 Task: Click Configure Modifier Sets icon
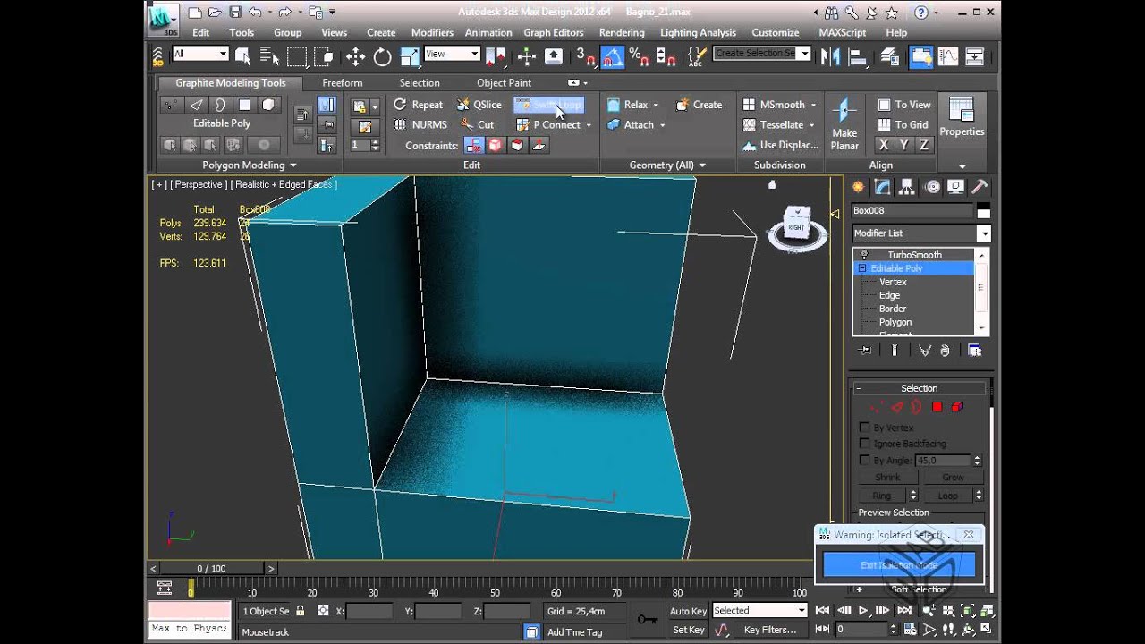point(974,351)
